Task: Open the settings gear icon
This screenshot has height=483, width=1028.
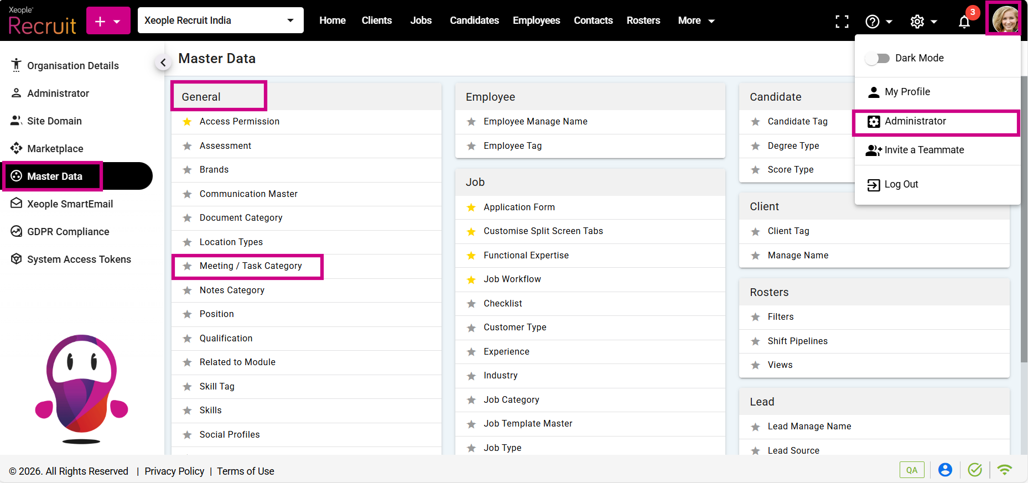Action: coord(917,22)
